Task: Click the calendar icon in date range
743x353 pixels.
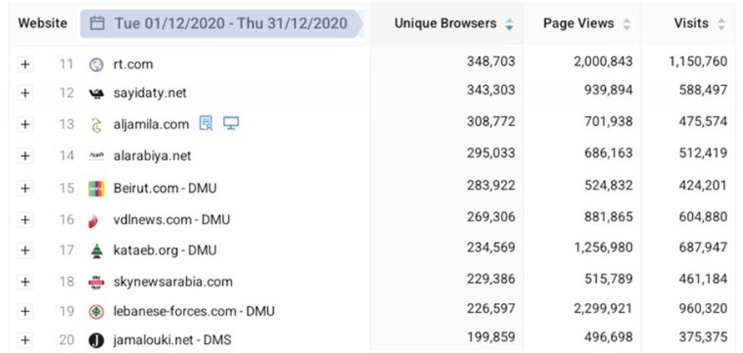Action: (97, 23)
